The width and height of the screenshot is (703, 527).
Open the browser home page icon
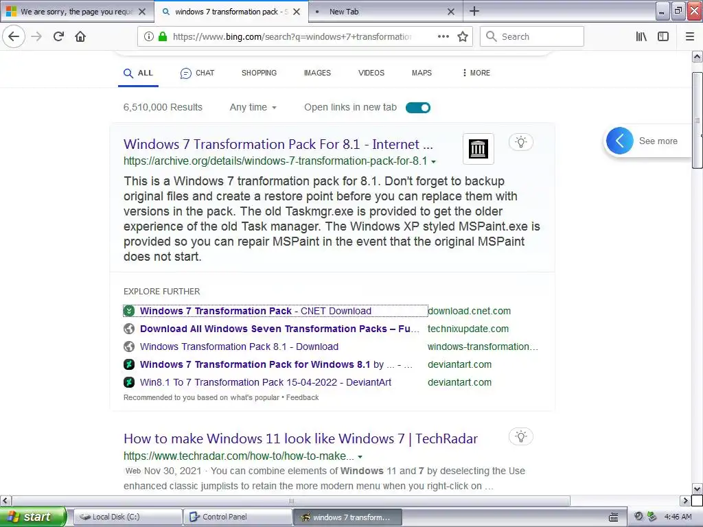80,36
